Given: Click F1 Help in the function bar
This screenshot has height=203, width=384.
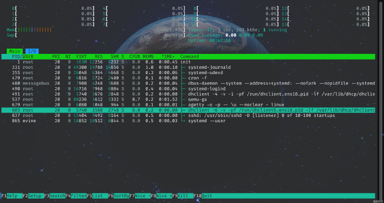Looking at the screenshot, I should [x=12, y=196].
